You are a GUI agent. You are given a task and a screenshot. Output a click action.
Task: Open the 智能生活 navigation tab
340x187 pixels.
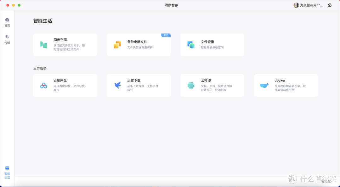tap(7, 172)
